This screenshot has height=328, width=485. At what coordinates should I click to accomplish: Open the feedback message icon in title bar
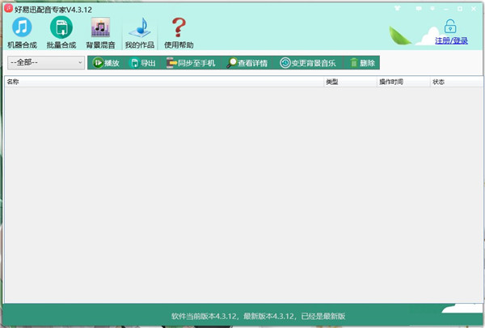418,7
